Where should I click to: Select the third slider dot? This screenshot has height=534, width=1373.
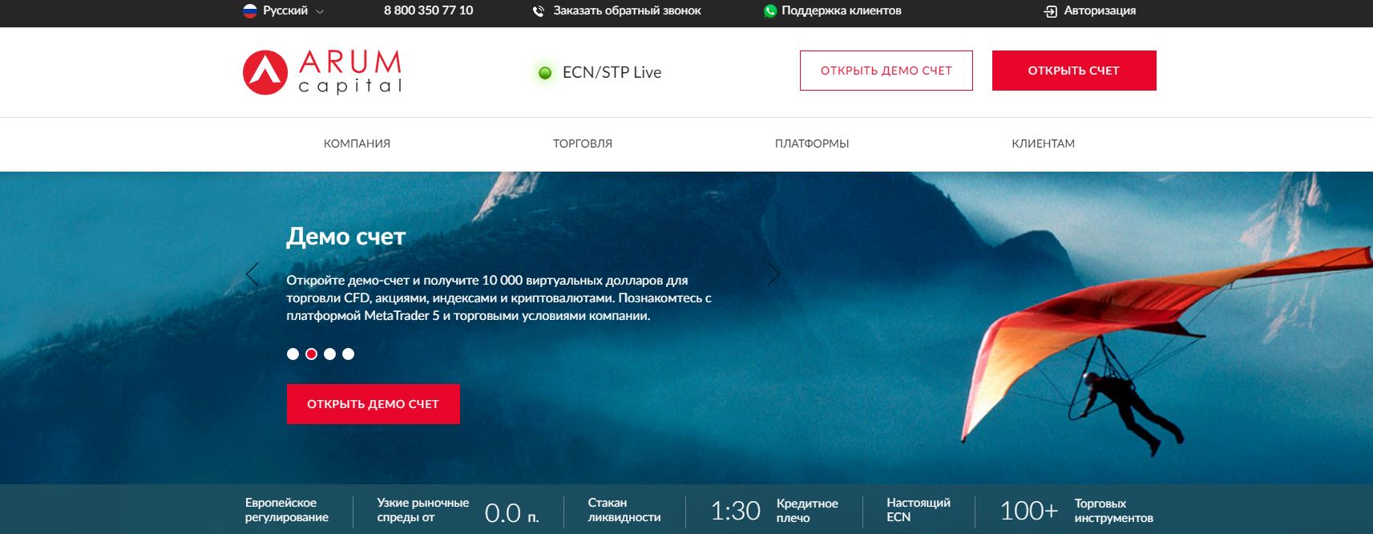pos(329,354)
